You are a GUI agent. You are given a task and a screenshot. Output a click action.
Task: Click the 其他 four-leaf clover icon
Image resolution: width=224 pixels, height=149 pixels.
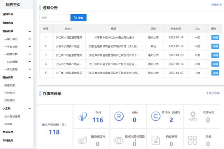click(192, 140)
